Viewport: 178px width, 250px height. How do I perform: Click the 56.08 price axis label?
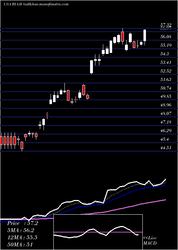click(166, 37)
